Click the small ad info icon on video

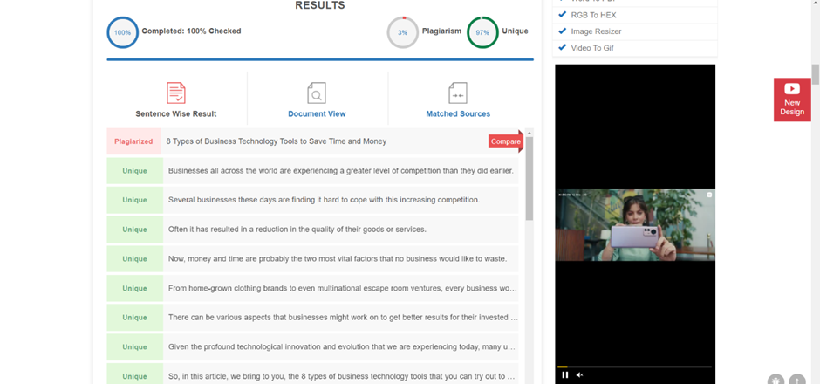709,195
